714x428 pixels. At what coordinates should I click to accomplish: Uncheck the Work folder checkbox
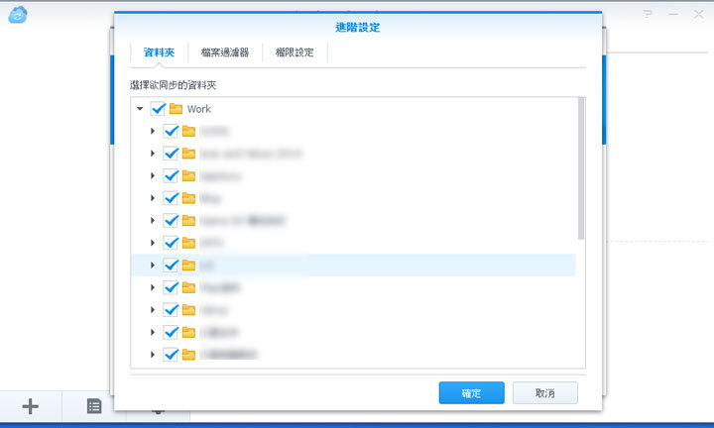pos(158,109)
